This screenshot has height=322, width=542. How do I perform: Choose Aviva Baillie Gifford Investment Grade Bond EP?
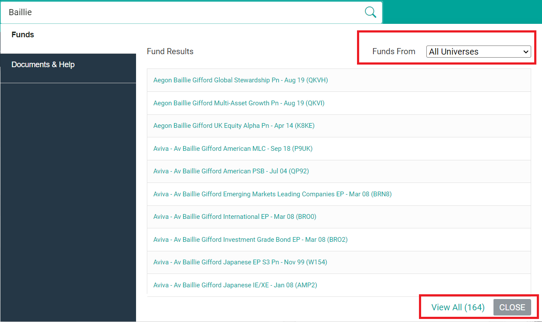pyautogui.click(x=250, y=240)
